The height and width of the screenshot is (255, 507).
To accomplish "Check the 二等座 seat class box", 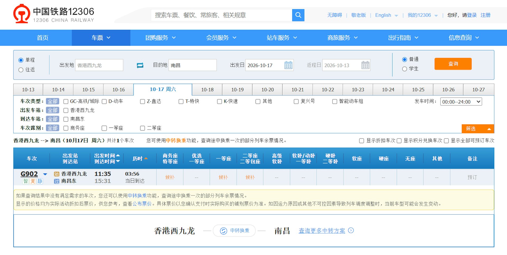I will pos(142,128).
